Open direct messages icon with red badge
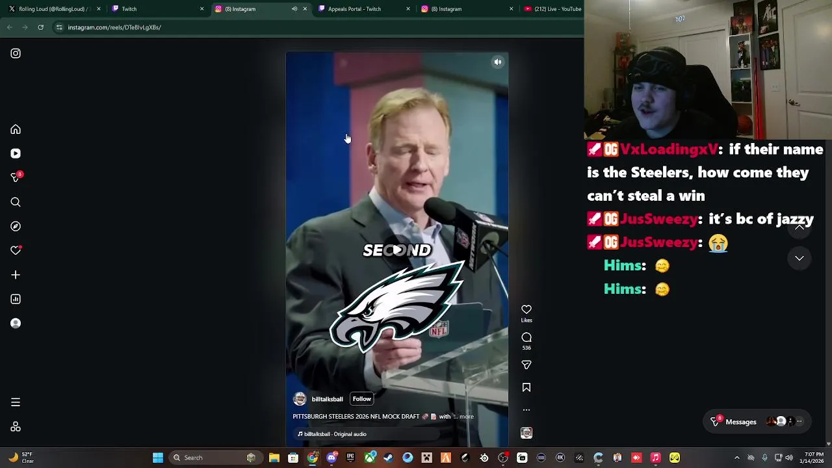 [x=16, y=177]
